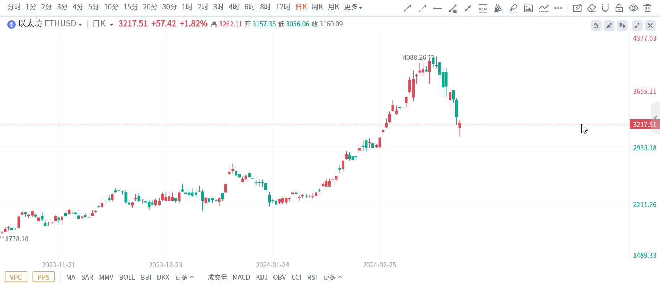This screenshot has height=284, width=660.
Task: Switch to the 周K weekly timeframe
Action: (317, 7)
